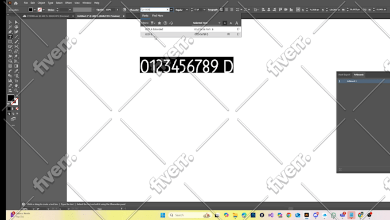The image size is (390, 220).
Task: Choose large sample text size
Action: tap(237, 23)
